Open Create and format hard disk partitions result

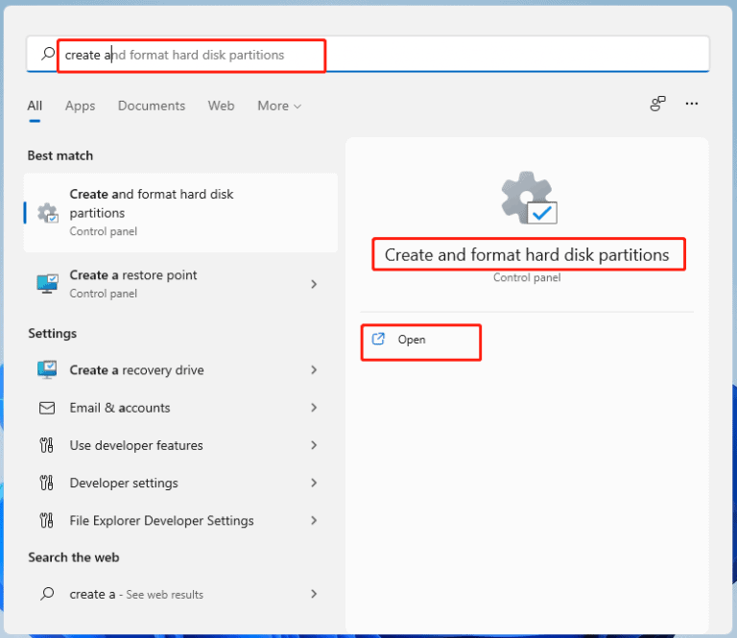tap(180, 212)
